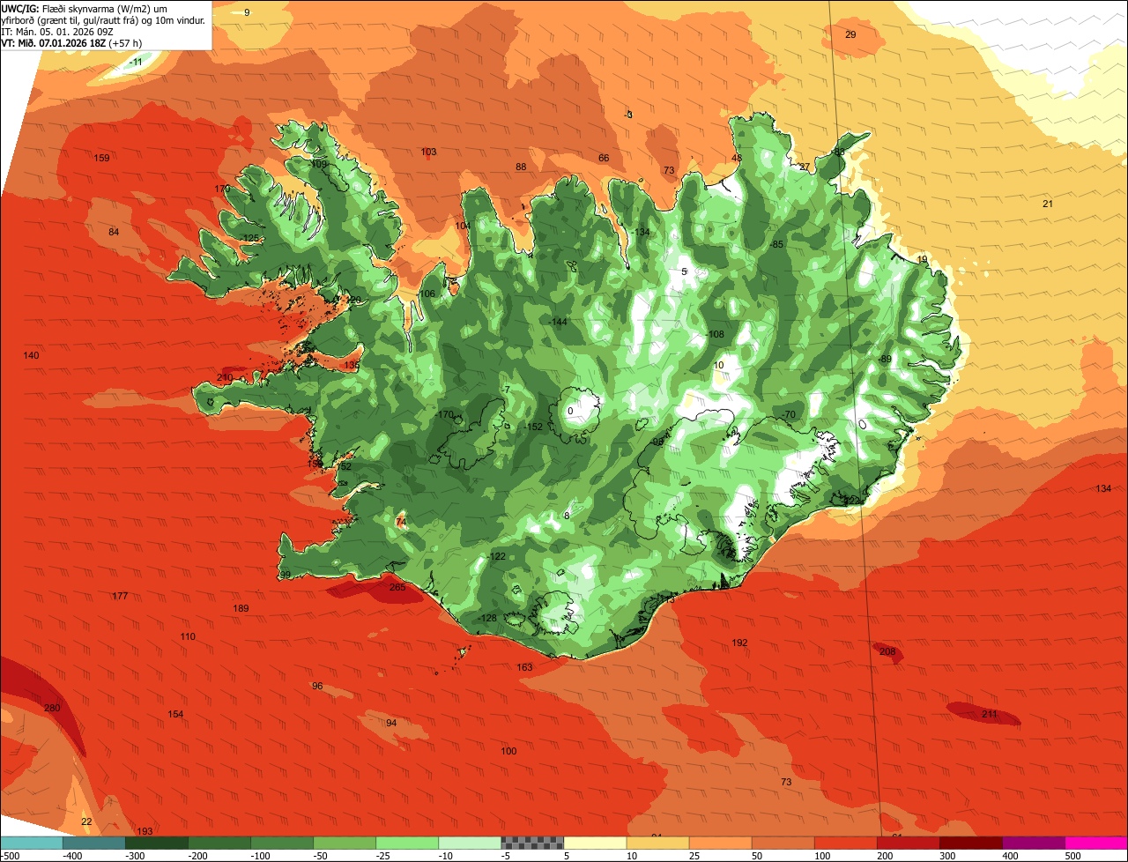Click the map value '-89' in east Iceland
Screen dimensions: 1128x862
pyautogui.click(x=885, y=360)
